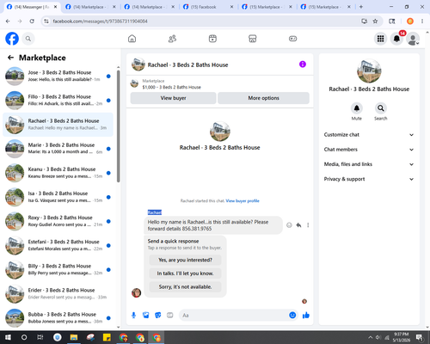The image size is (430, 344).
Task: Open Isa - 3 Beds 2 Baths House chat
Action: click(x=58, y=197)
